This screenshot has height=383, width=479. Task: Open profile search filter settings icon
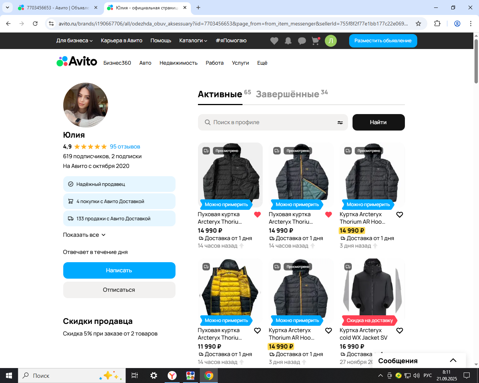point(340,122)
